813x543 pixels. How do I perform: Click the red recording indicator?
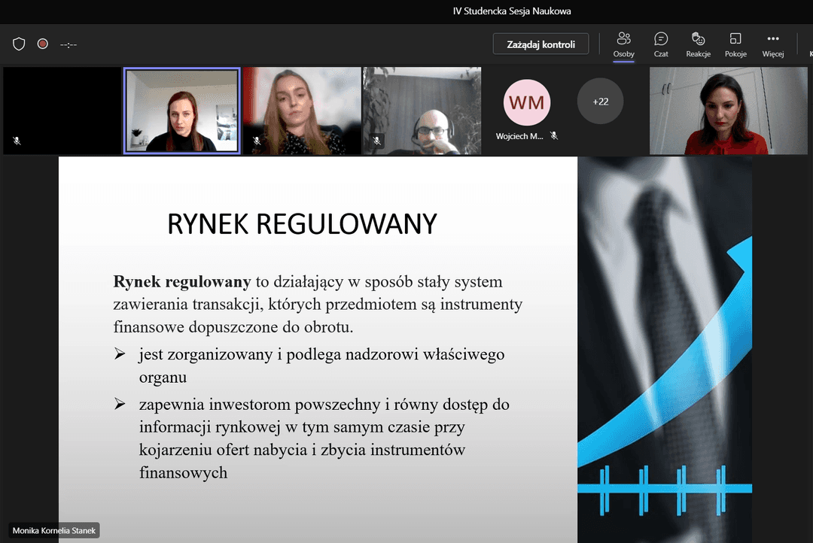tap(43, 44)
